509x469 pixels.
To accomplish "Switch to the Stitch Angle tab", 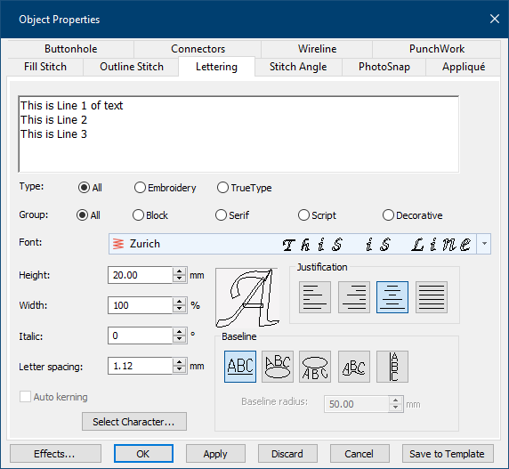I will (298, 67).
